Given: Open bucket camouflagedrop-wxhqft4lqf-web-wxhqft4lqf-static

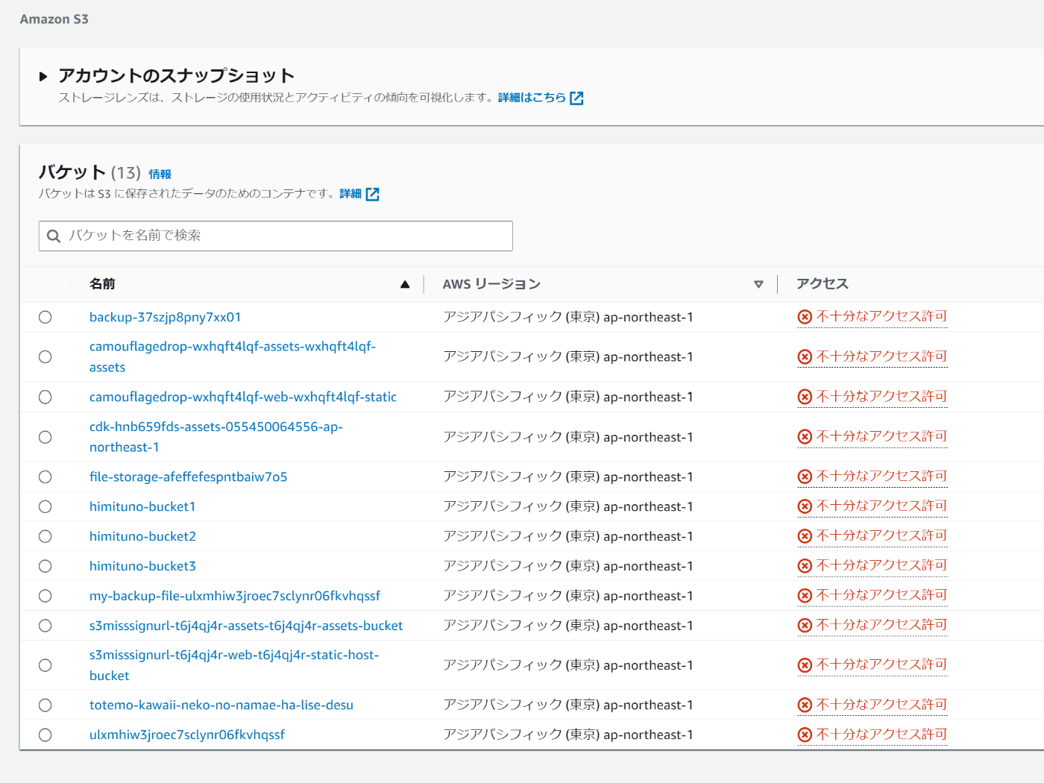Looking at the screenshot, I should (x=243, y=397).
